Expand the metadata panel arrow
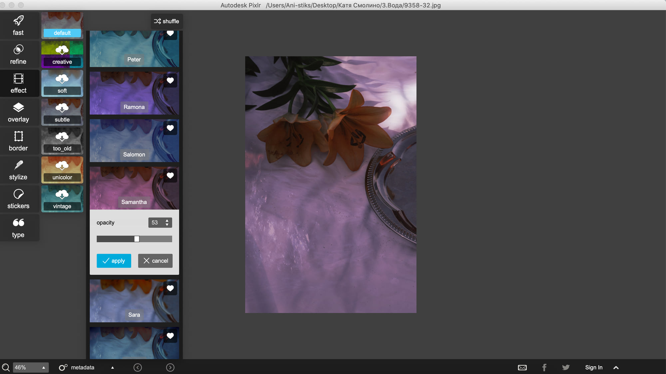Image resolution: width=666 pixels, height=374 pixels. tap(113, 367)
